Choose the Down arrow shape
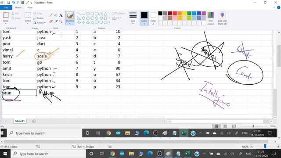This screenshot has width=281, height=158. click(x=79, y=22)
